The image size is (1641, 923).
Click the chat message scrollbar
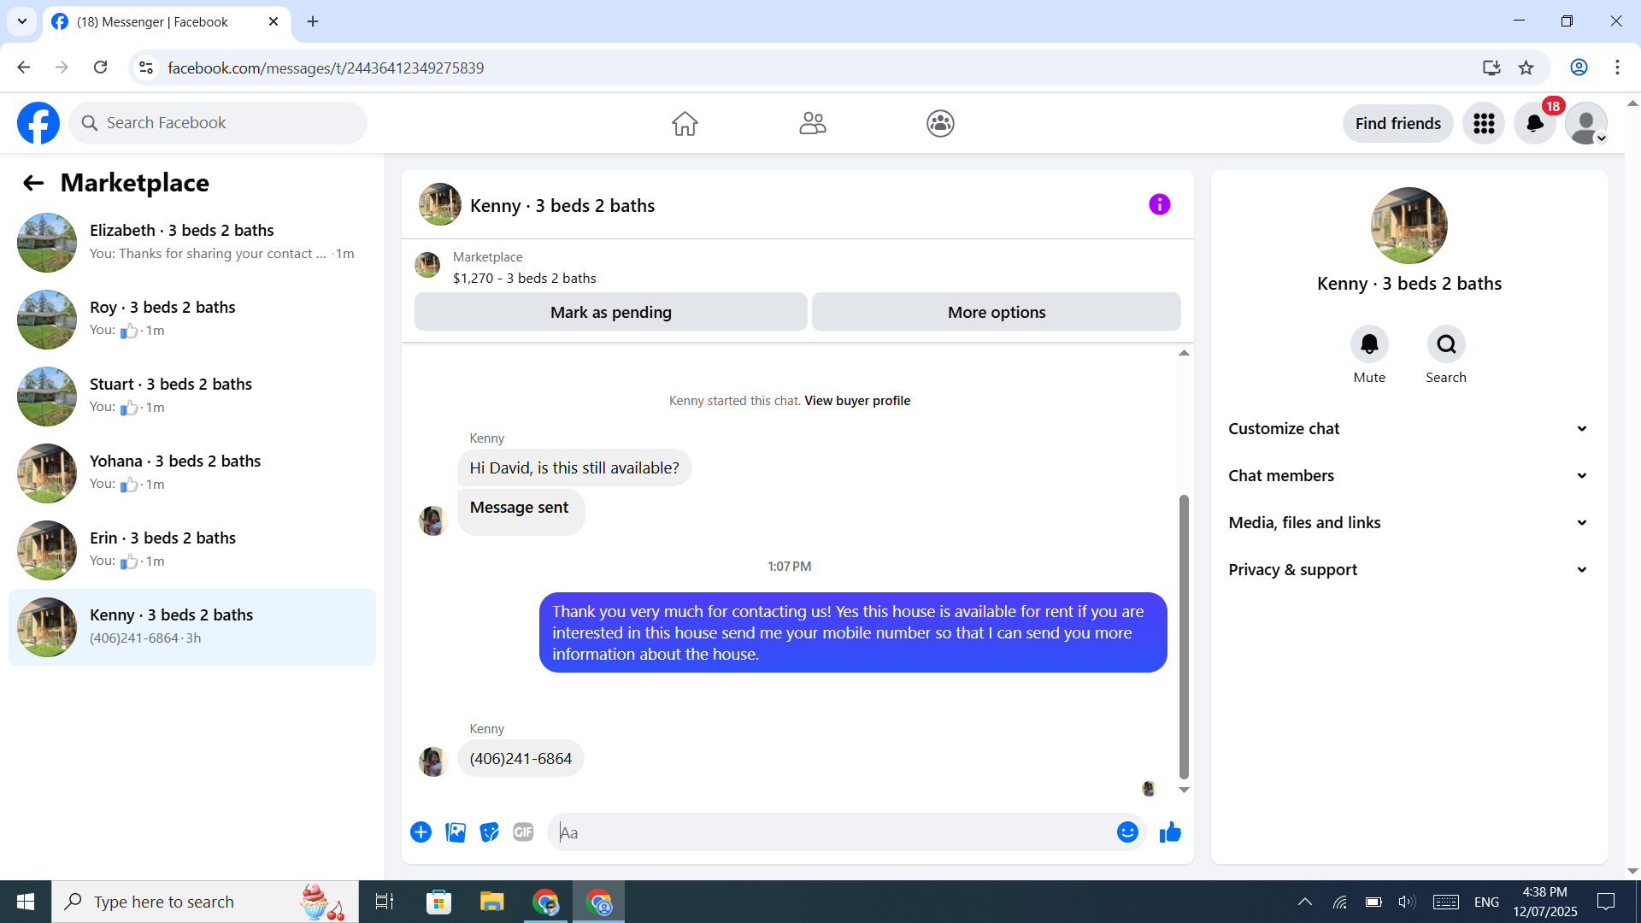[x=1184, y=637]
